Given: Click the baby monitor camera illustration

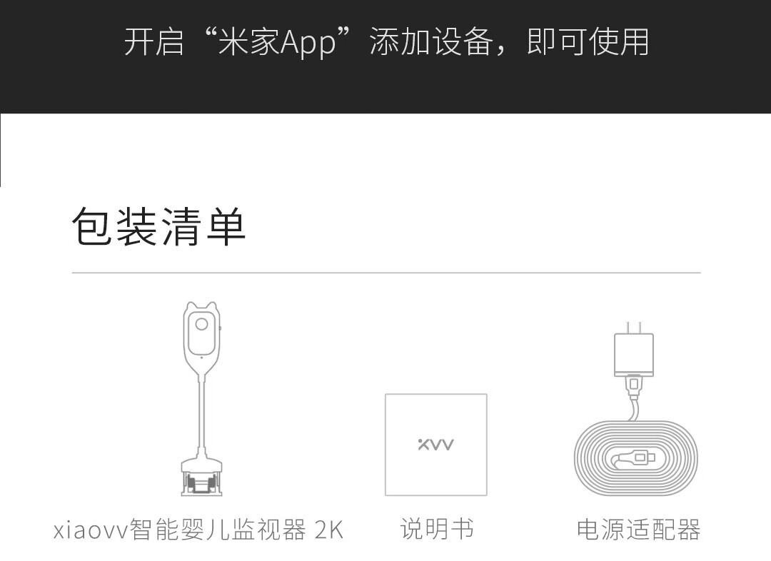Looking at the screenshot, I should click(201, 399).
